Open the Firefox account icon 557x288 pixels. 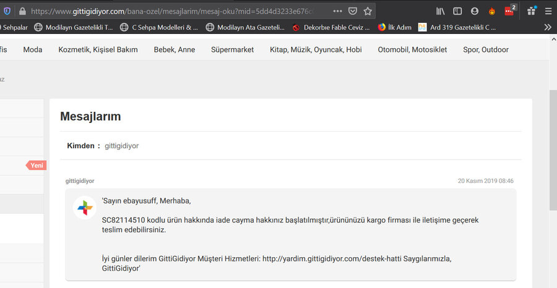(475, 11)
